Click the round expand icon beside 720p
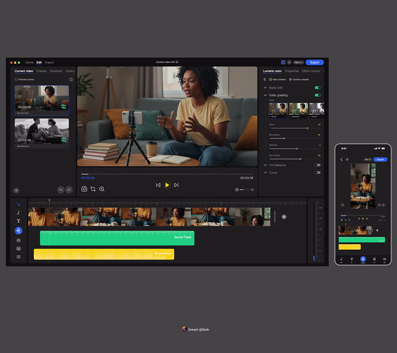397x353 pixels. coord(289,62)
